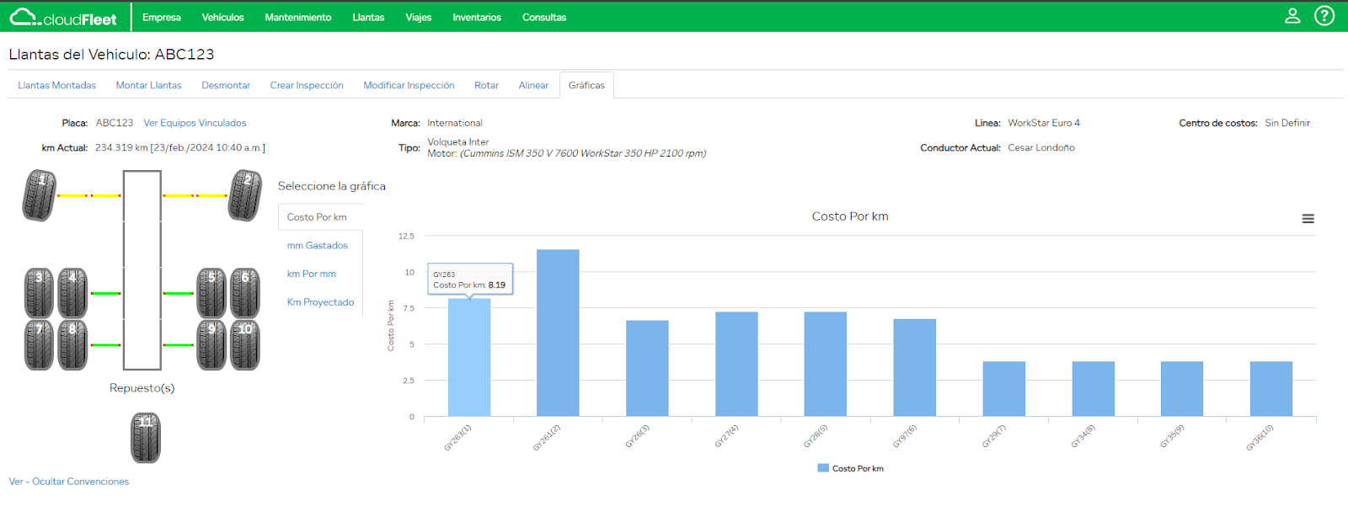This screenshot has height=528, width=1348.
Task: Click the tallest bar for GY261(2)
Action: coord(558,333)
